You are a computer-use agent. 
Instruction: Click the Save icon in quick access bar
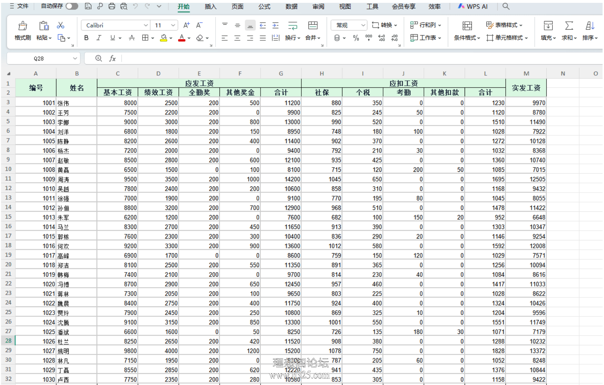(x=88, y=6)
